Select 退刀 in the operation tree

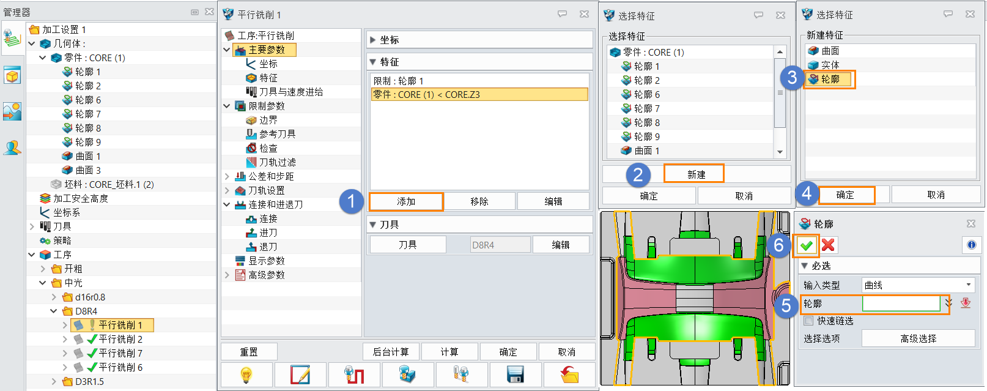click(x=268, y=247)
